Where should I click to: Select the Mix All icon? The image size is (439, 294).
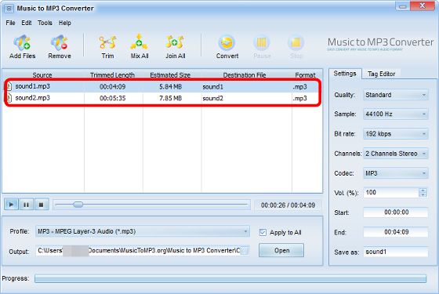139,42
